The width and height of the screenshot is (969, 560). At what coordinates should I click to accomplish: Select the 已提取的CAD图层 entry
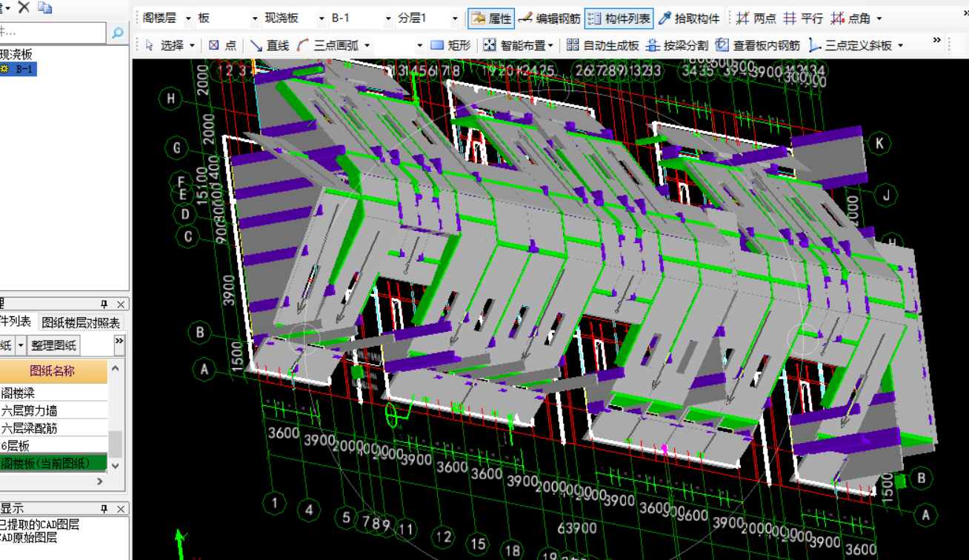tap(39, 524)
